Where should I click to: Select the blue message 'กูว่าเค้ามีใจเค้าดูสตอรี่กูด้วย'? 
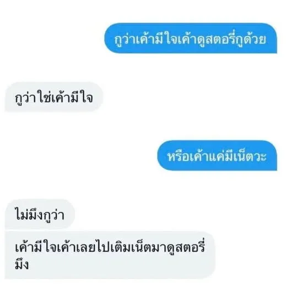pos(191,38)
